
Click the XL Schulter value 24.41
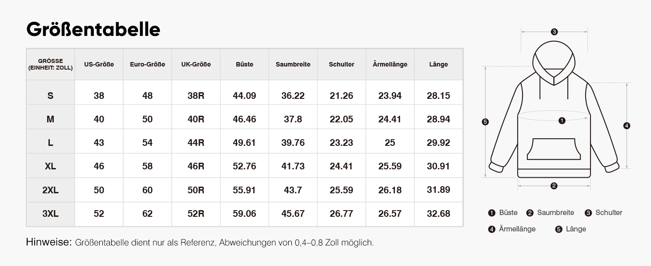[x=342, y=166]
